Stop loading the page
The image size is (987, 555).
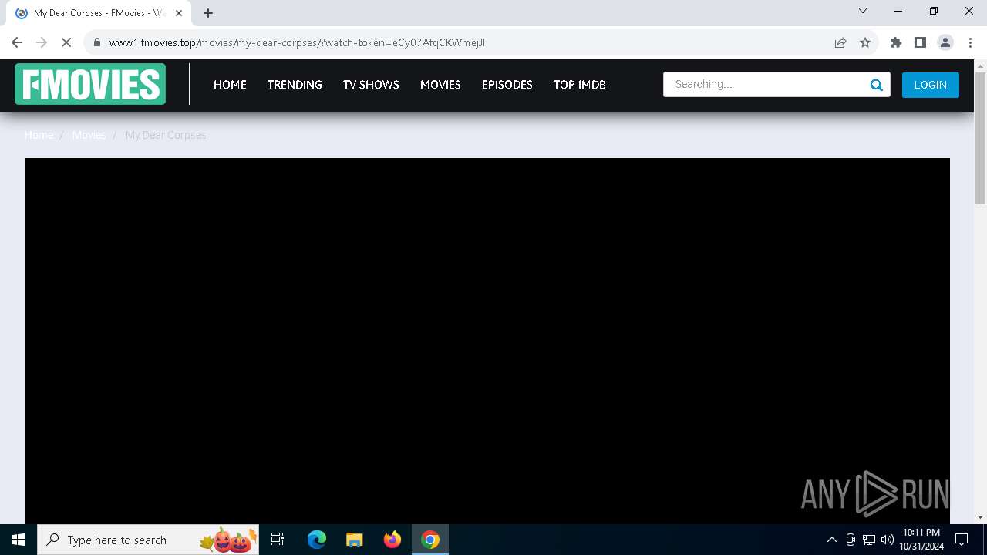point(66,42)
